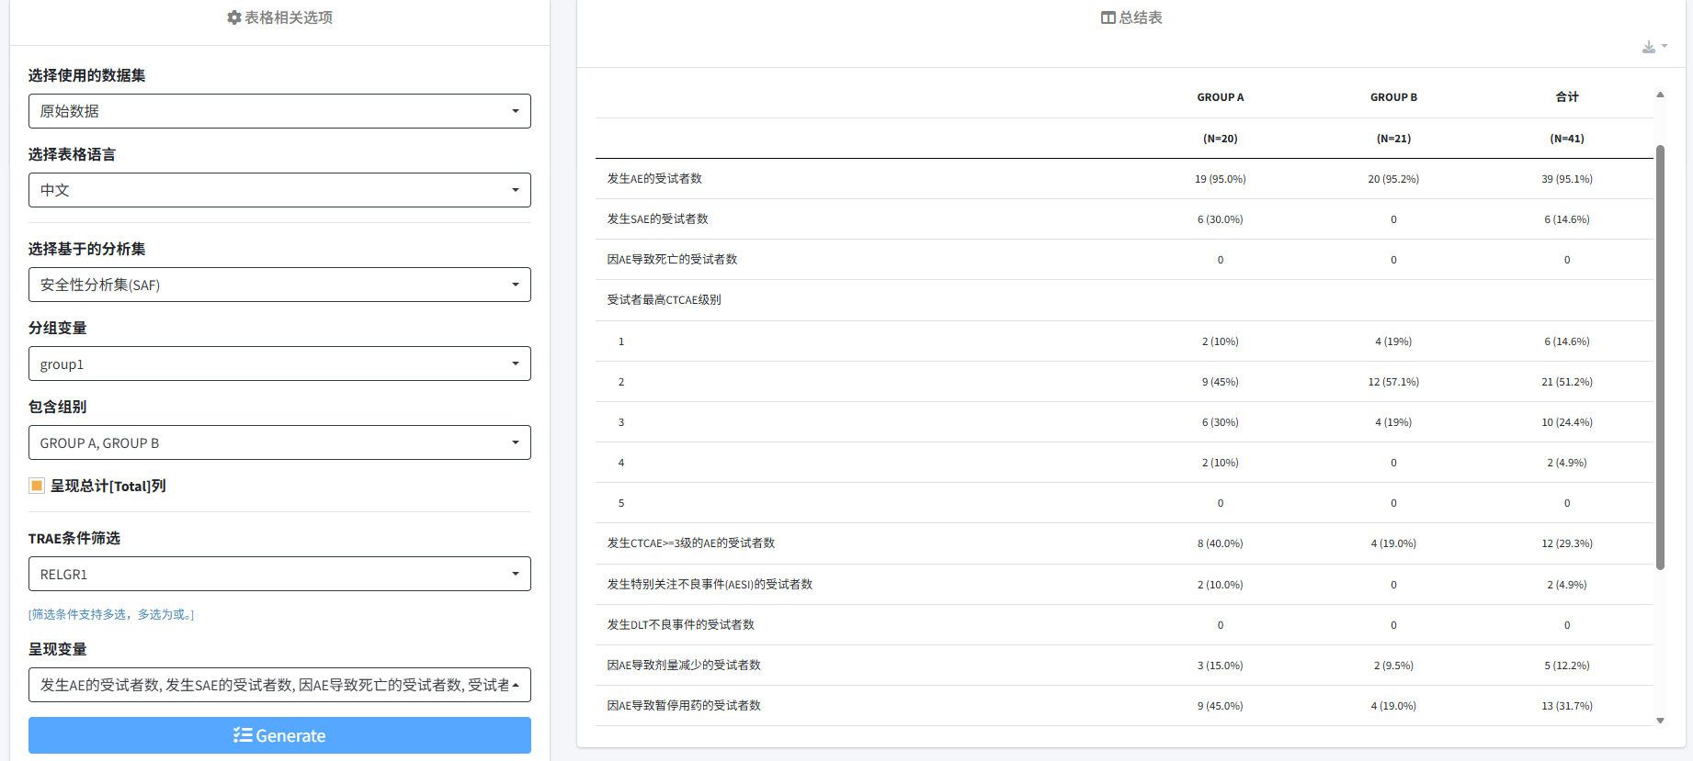Click the scroll down arrow of the table

[x=1660, y=721]
